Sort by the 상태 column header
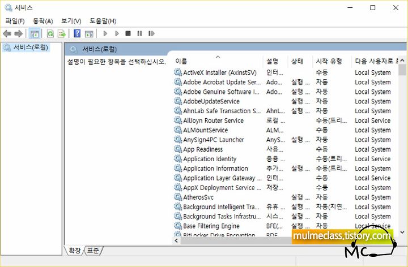The image size is (408, 267). coord(300,61)
